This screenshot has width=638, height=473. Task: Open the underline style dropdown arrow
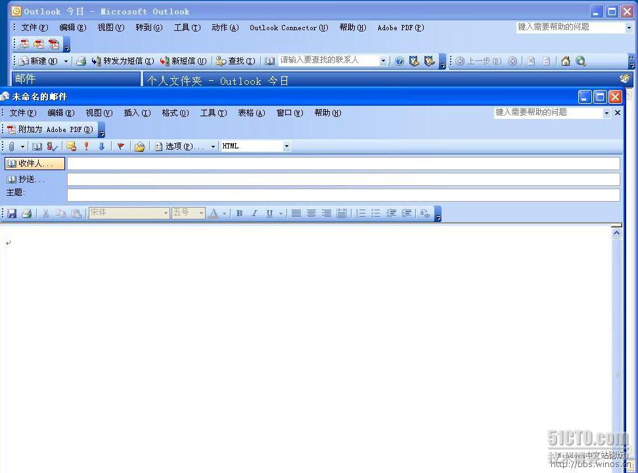point(281,213)
